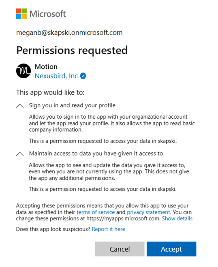Click the Microsoft four-color square logo
This screenshot has width=218, height=267.
pyautogui.click(x=21, y=14)
